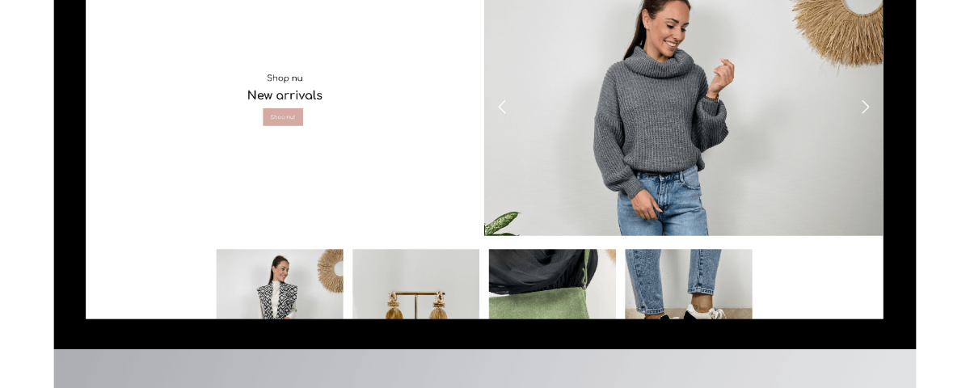Open the black-and-white patterned vest thumbnail
This screenshot has width=970, height=388.
280,284
